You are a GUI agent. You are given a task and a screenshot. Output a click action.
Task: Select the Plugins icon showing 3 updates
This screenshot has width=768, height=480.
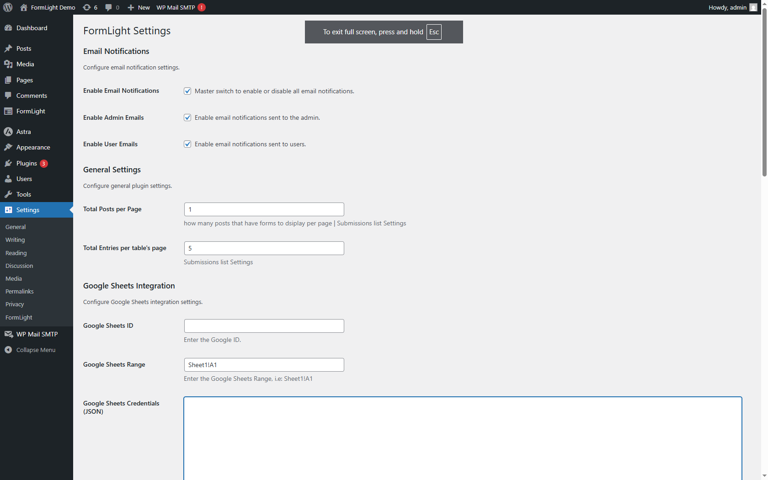coord(8,163)
